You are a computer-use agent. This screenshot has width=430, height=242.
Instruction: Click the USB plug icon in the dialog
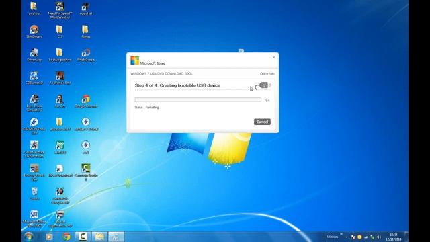click(263, 85)
